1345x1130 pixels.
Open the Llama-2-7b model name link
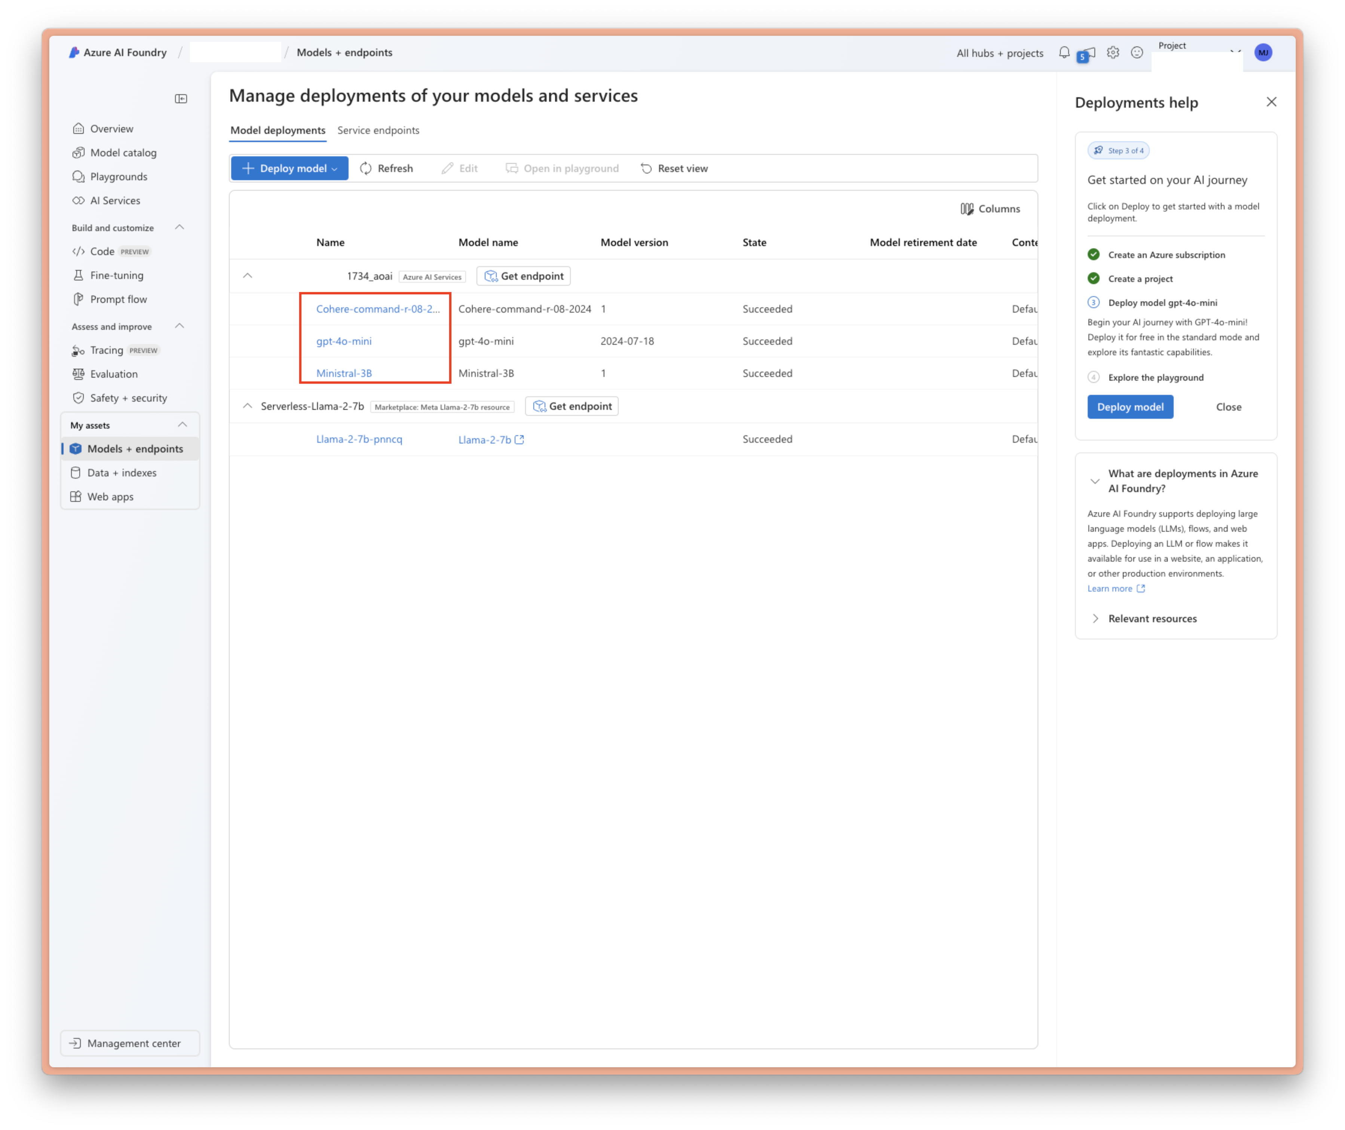pos(491,440)
